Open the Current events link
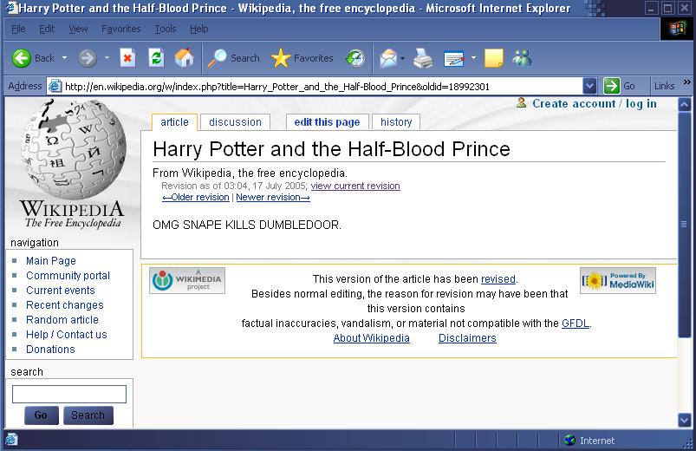This screenshot has height=451, width=696. click(61, 291)
